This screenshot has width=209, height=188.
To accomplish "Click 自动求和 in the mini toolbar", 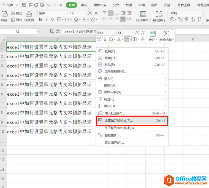I will tap(167, 36).
